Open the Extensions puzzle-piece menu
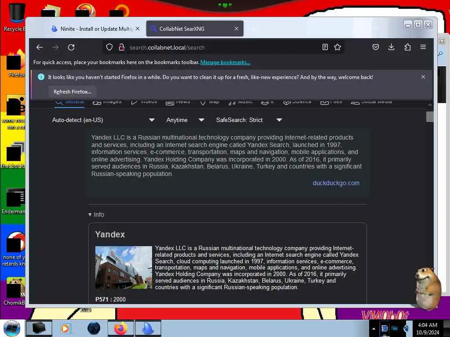The width and height of the screenshot is (450, 337). coord(407,47)
